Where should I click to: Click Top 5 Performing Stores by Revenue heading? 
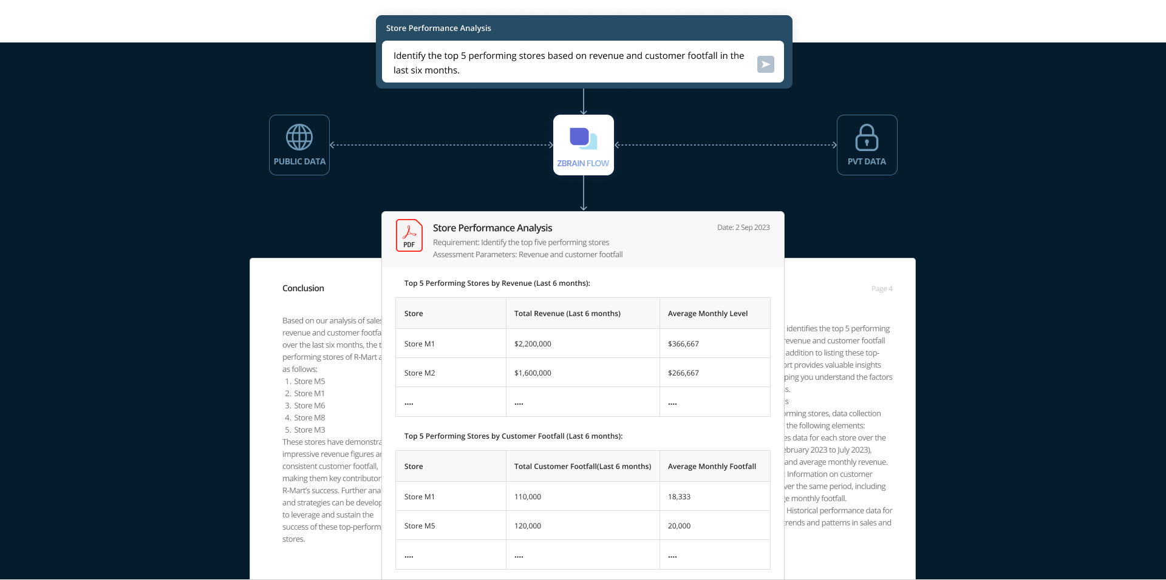pos(497,283)
